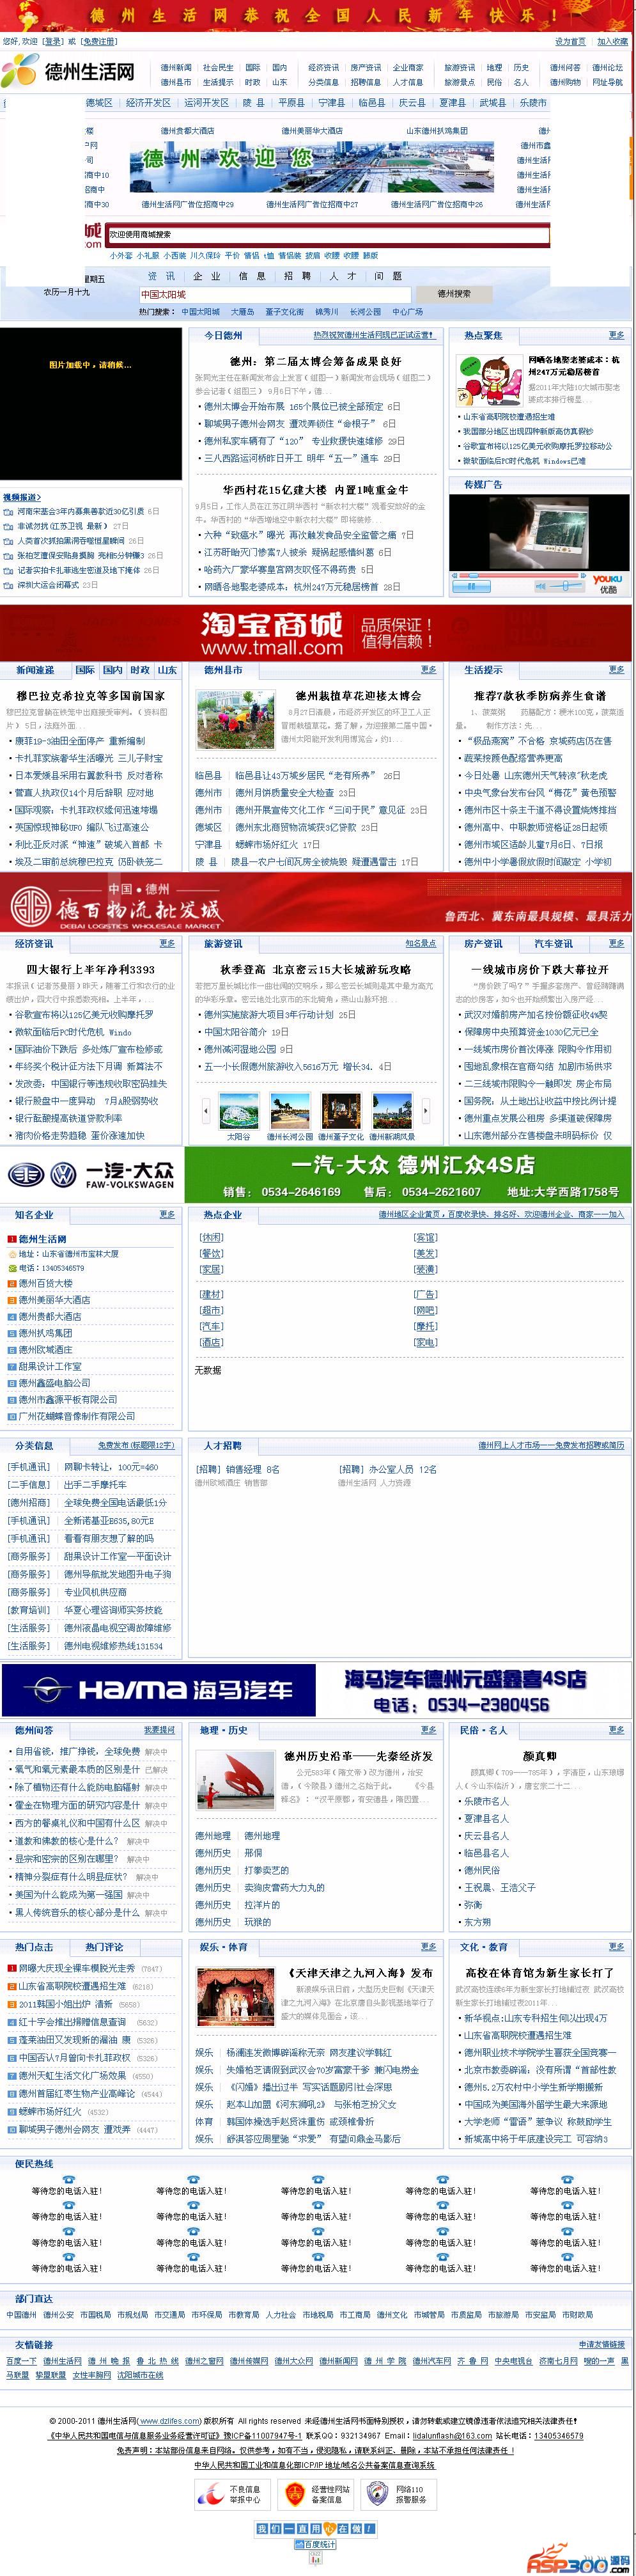Click the 登录 link at top
This screenshot has width=636, height=2576.
pos(52,42)
